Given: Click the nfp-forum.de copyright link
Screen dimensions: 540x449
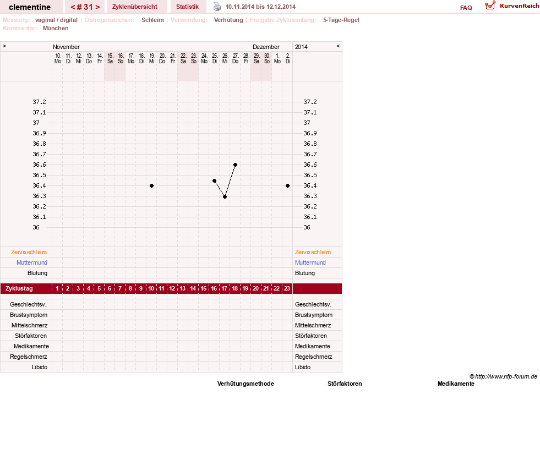Looking at the screenshot, I should (x=503, y=376).
